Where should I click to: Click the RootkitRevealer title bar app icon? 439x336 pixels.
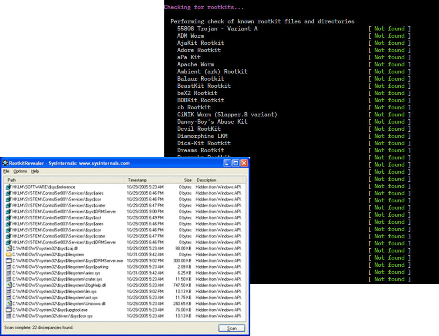(x=5, y=163)
